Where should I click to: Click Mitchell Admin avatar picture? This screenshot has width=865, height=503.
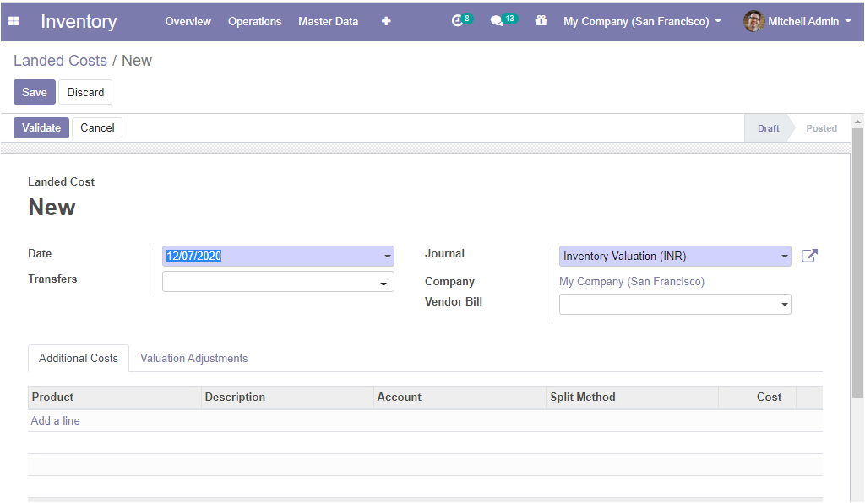[x=753, y=21]
